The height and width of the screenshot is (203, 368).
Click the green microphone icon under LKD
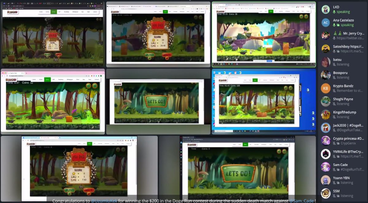pyautogui.click(x=334, y=12)
